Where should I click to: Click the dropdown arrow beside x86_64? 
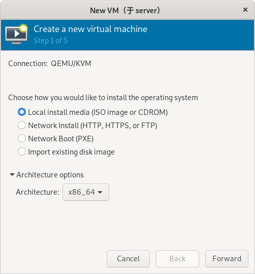(100, 192)
